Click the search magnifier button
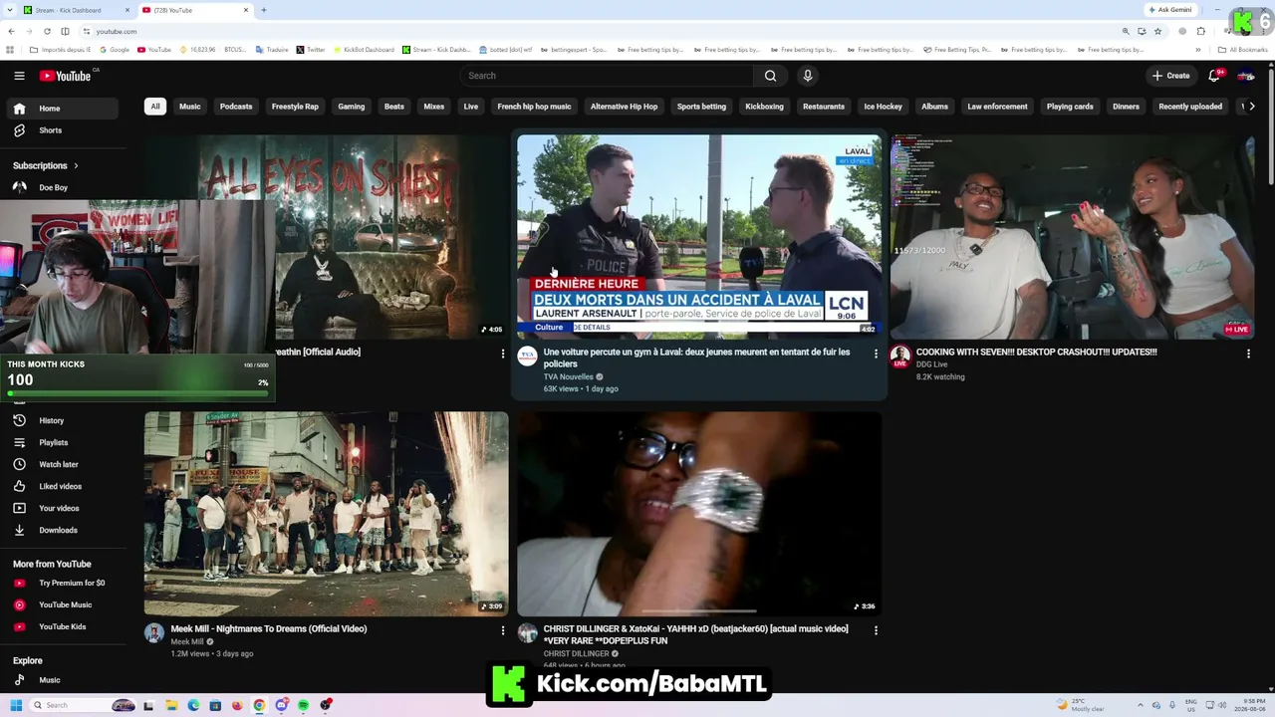 [770, 76]
